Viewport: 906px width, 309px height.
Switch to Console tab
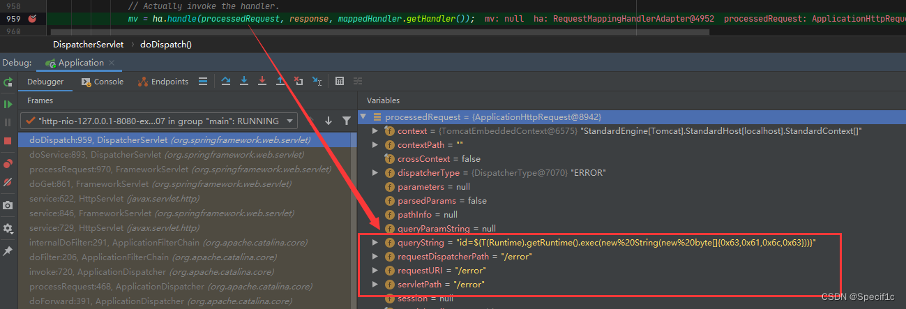pyautogui.click(x=102, y=82)
